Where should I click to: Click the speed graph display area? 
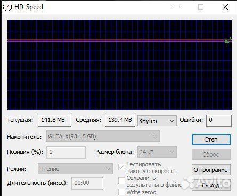[x=120, y=64]
